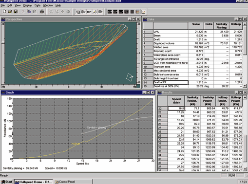Click the New document toolbar icon
This screenshot has height=184, width=248.
(x=4, y=12)
